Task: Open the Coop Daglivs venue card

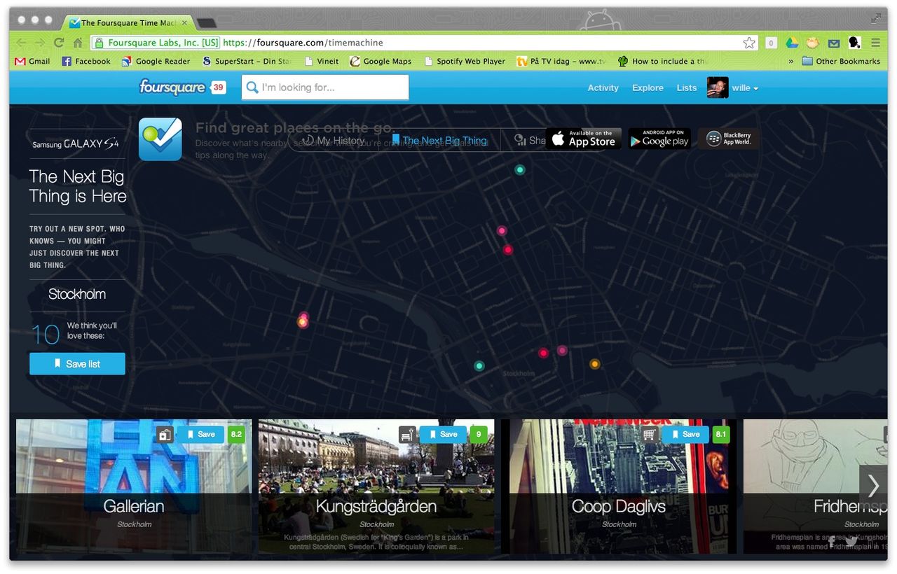Action: coord(619,486)
